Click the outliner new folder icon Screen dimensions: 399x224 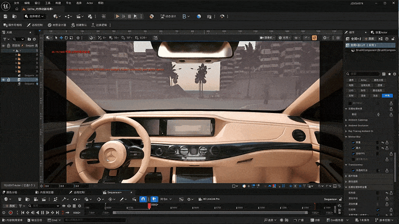coord(29,39)
